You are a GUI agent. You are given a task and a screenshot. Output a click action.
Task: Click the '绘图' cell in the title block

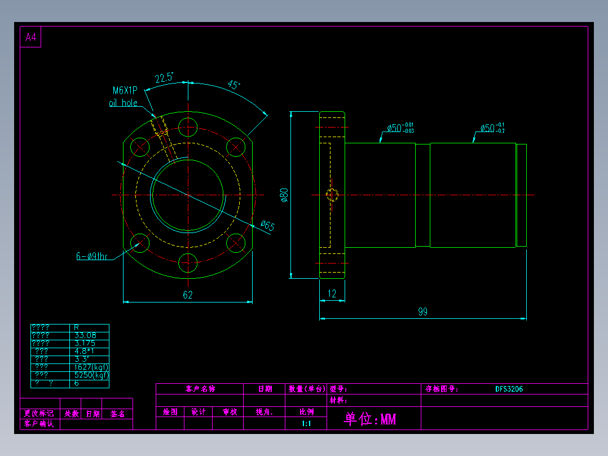click(170, 412)
